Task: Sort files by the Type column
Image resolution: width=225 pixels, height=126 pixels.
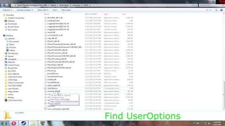Action: (106, 14)
